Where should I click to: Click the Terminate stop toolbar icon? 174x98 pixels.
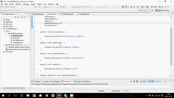tap(45, 7)
